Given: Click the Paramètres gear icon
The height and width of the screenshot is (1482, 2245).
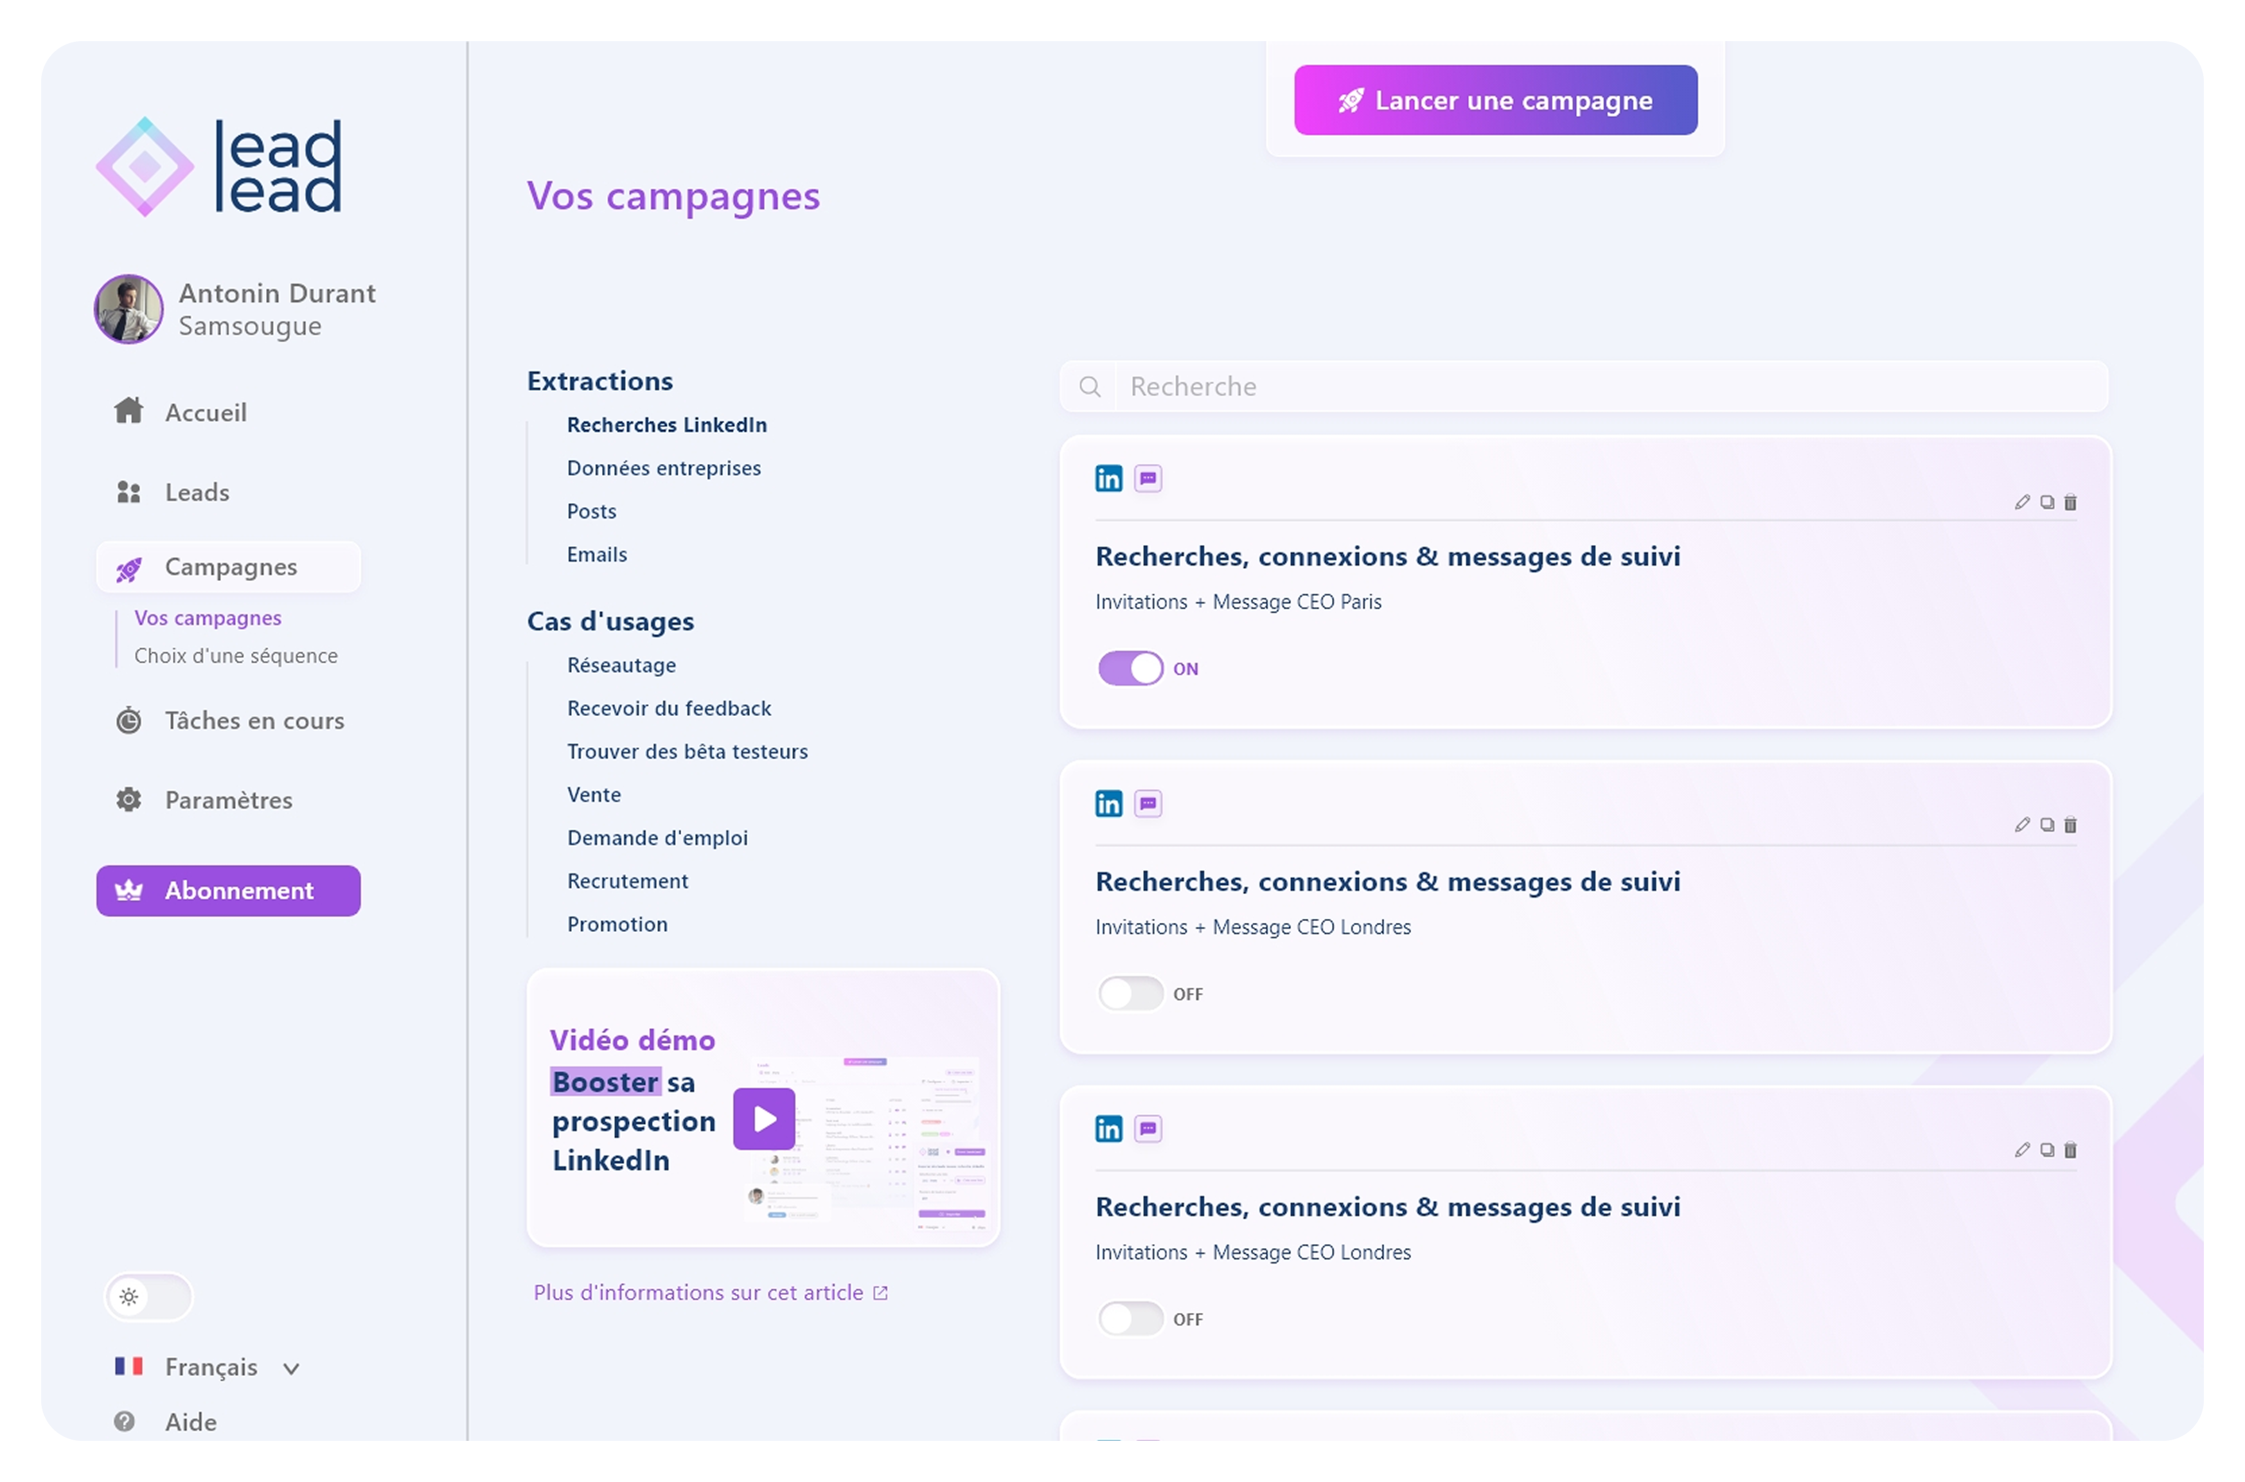Looking at the screenshot, I should [x=129, y=799].
